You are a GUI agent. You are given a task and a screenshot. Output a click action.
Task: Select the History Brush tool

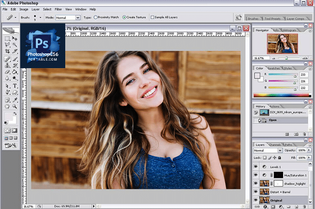pyautogui.click(x=14, y=65)
